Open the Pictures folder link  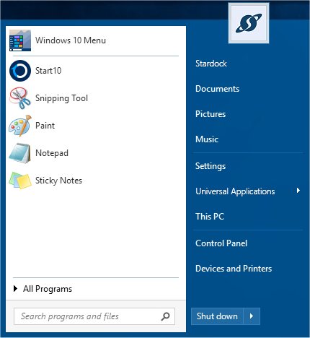211,114
